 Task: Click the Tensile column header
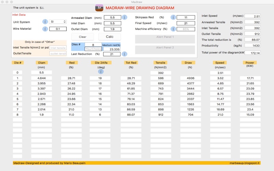(160, 63)
